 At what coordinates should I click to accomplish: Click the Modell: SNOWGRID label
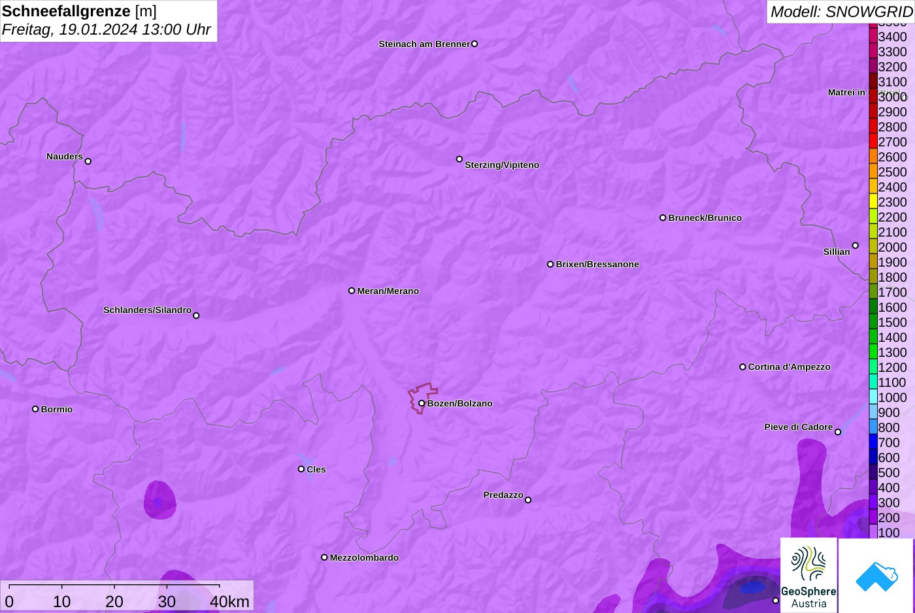tap(841, 12)
